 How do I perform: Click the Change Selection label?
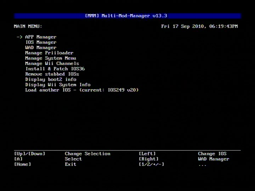point(88,154)
